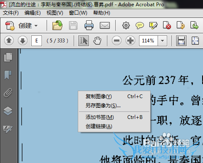
Task: Go to previous page with up arrow
Action: point(9,41)
